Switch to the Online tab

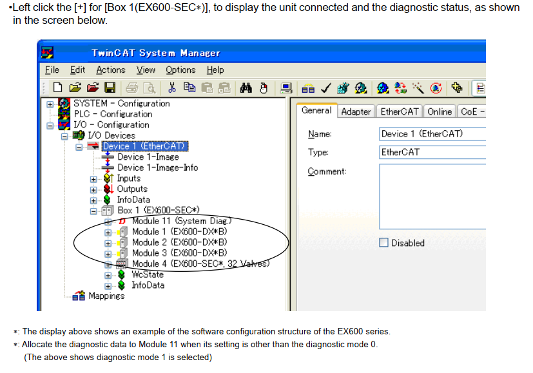click(440, 111)
